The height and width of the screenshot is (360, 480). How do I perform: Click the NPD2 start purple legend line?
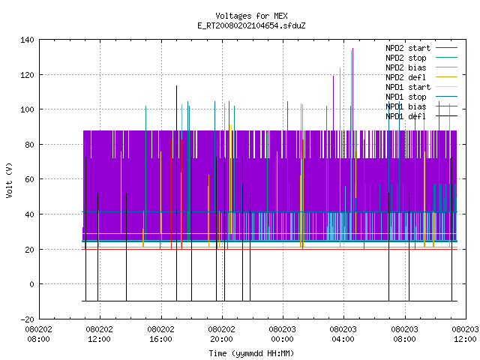(446, 48)
